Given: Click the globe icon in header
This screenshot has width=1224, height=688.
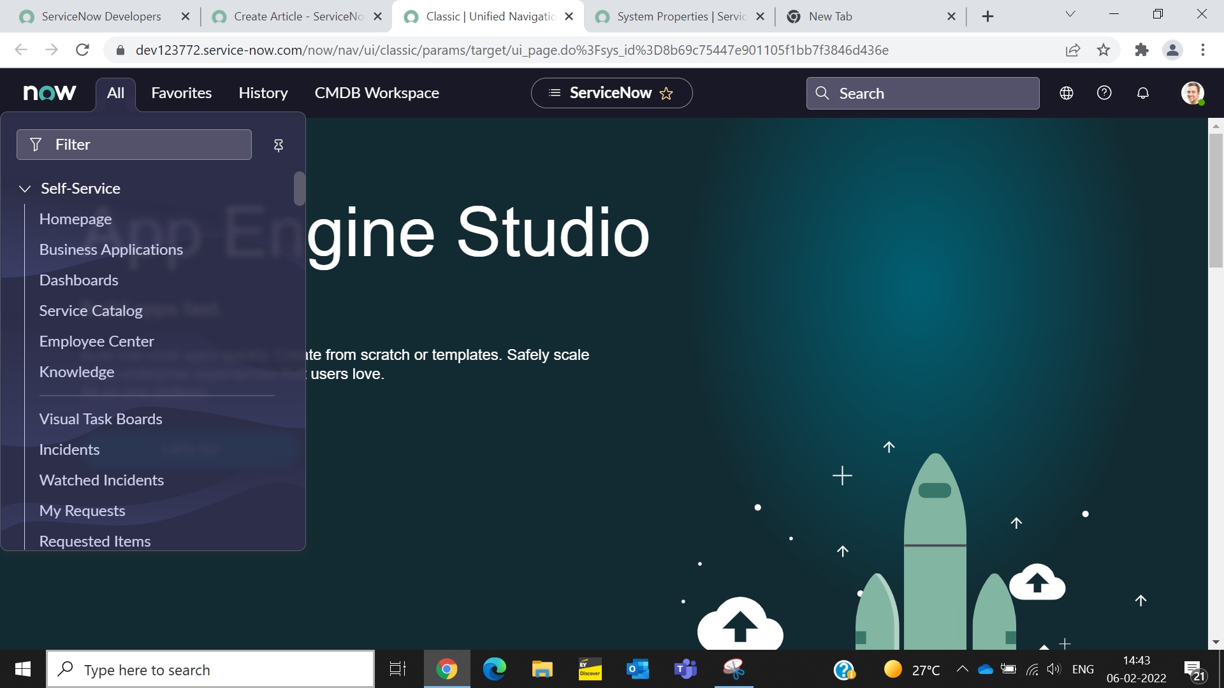Looking at the screenshot, I should pos(1067,93).
